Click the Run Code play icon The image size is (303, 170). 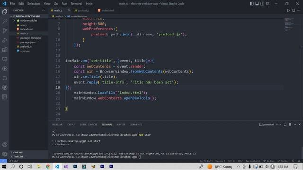tap(288, 10)
